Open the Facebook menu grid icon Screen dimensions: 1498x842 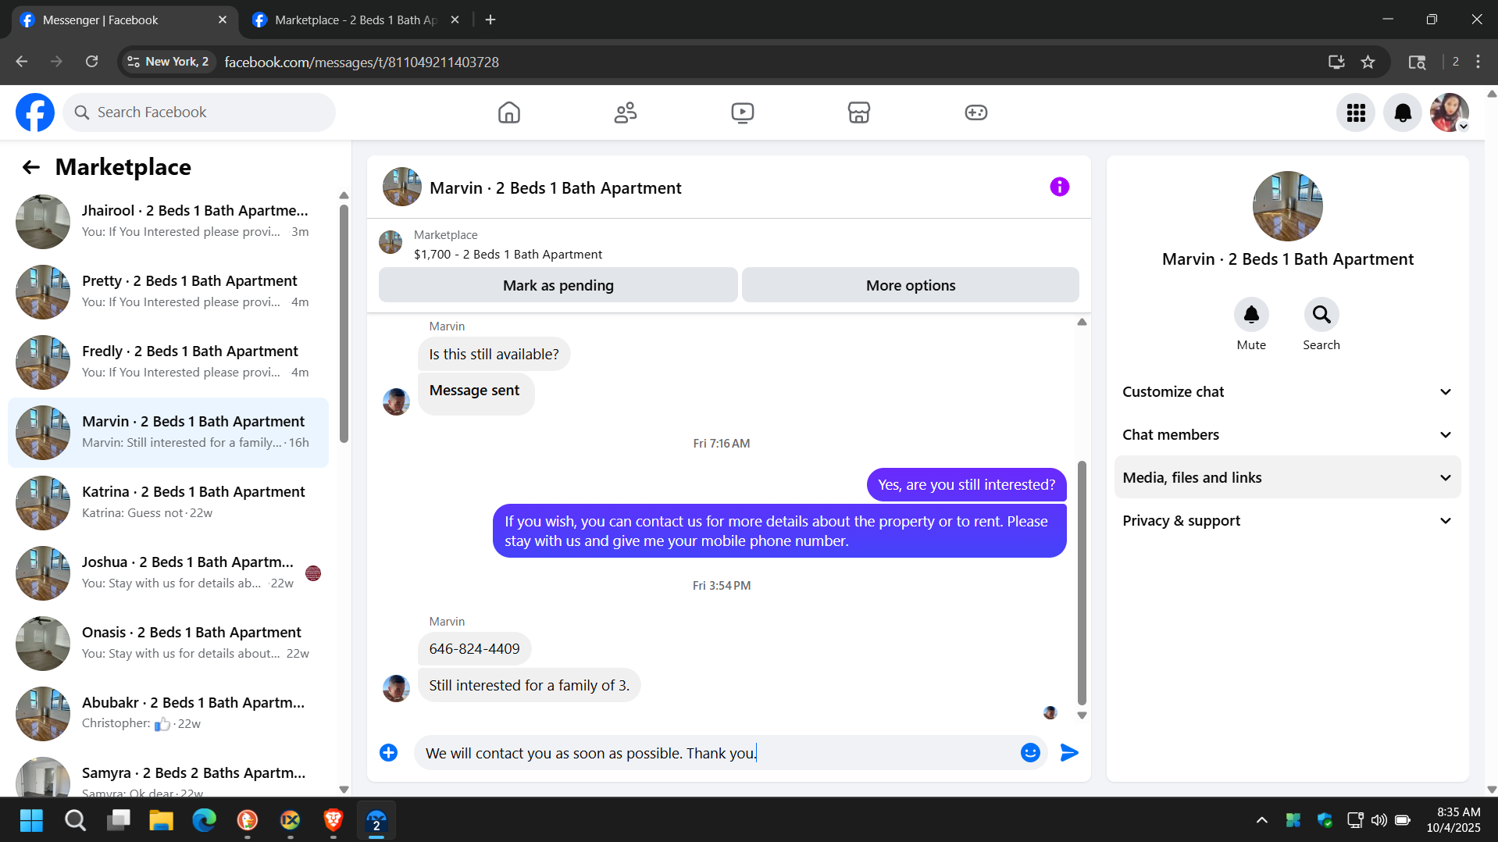pos(1356,112)
